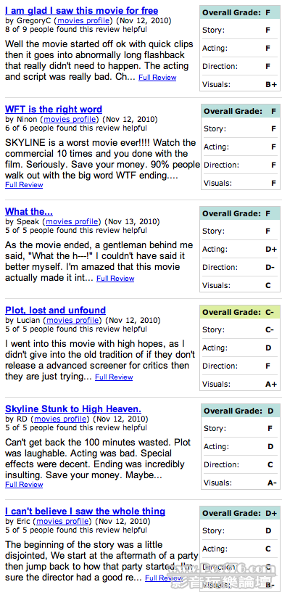
Task: Open Full Review link in Lucian's review
Action: tap(114, 377)
